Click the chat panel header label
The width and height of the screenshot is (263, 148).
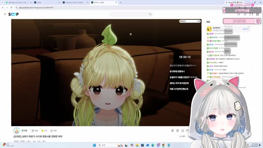[x=208, y=22]
